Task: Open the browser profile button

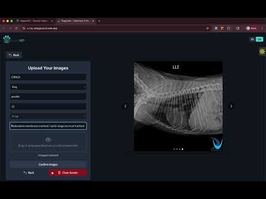Action: 252,28
